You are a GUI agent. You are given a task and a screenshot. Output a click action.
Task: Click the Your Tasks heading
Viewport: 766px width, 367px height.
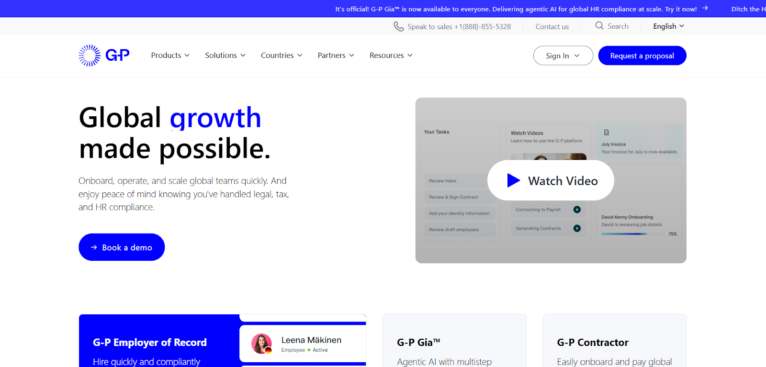point(437,132)
